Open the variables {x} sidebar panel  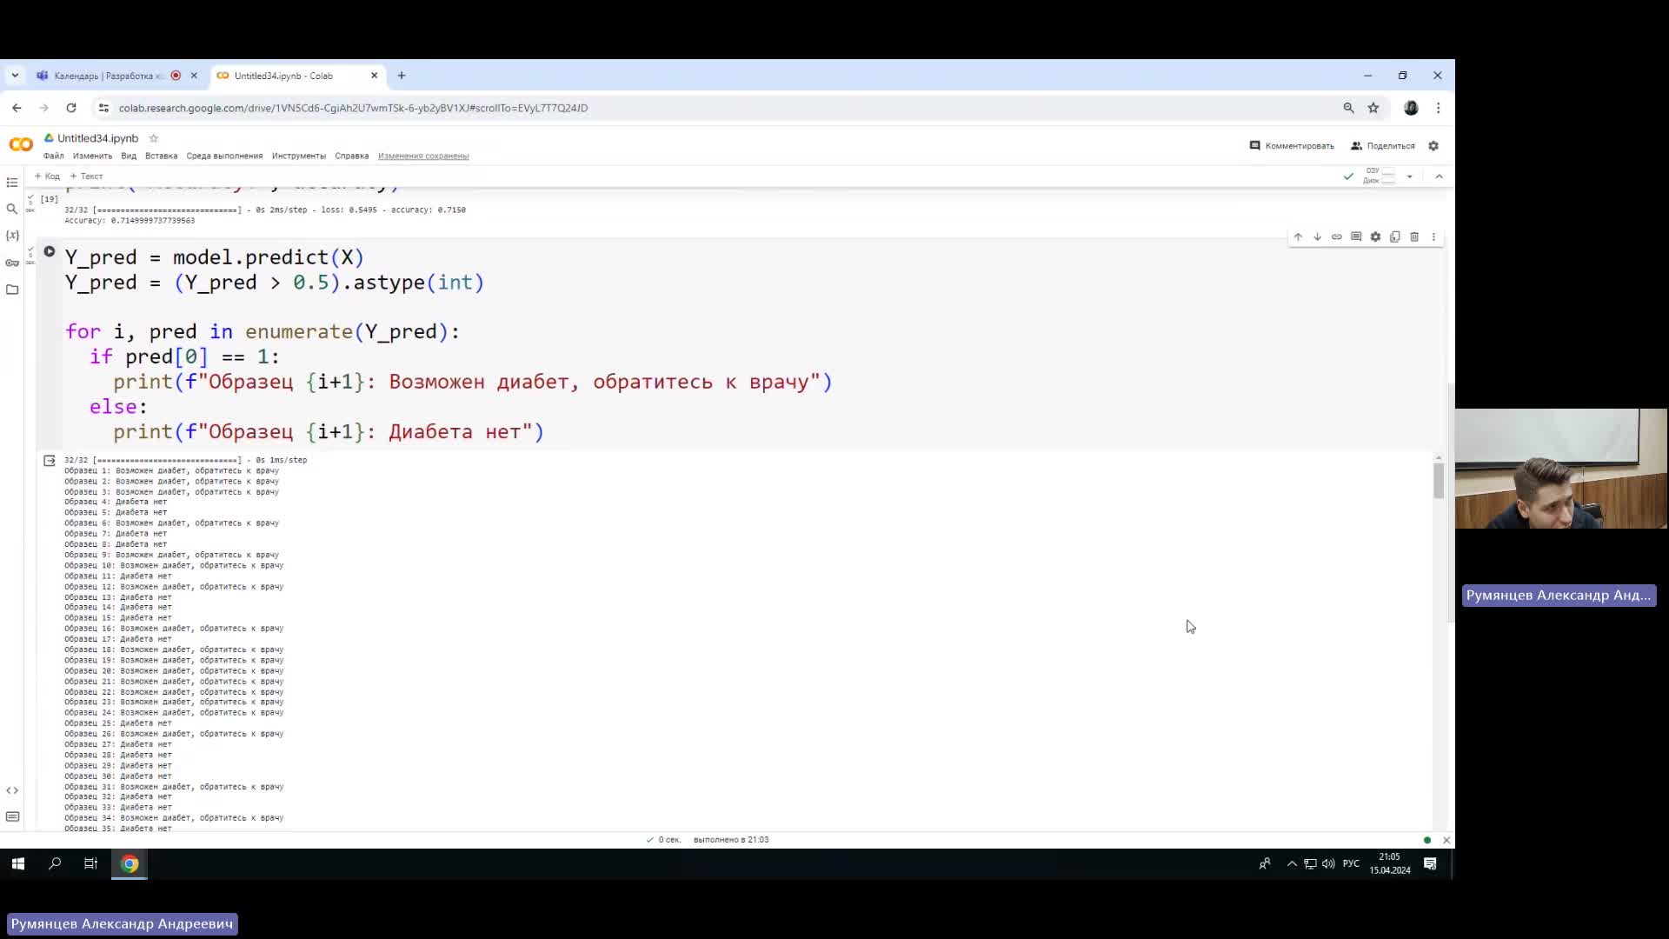pos(12,236)
